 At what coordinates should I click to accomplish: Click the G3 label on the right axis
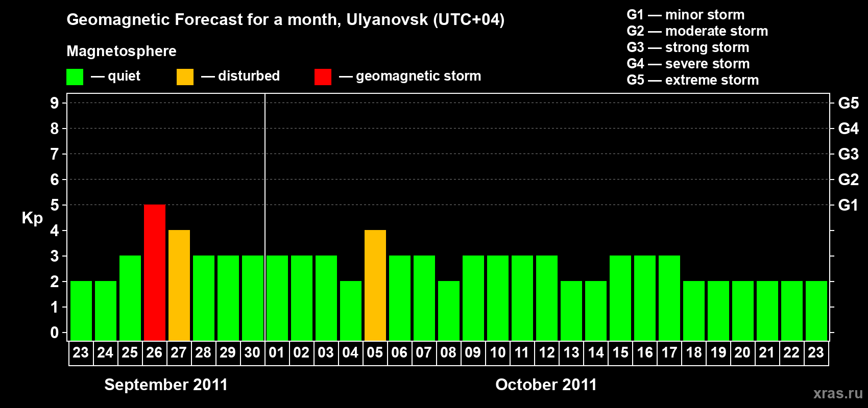pos(849,154)
